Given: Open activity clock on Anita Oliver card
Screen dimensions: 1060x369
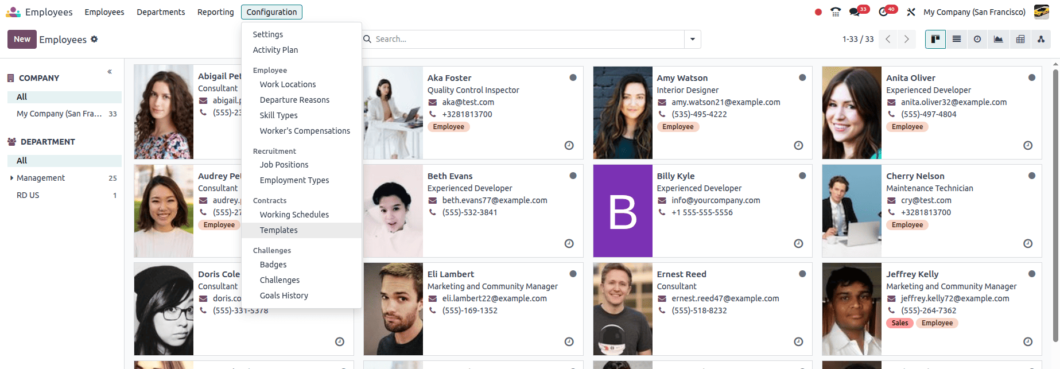Looking at the screenshot, I should click(1028, 146).
